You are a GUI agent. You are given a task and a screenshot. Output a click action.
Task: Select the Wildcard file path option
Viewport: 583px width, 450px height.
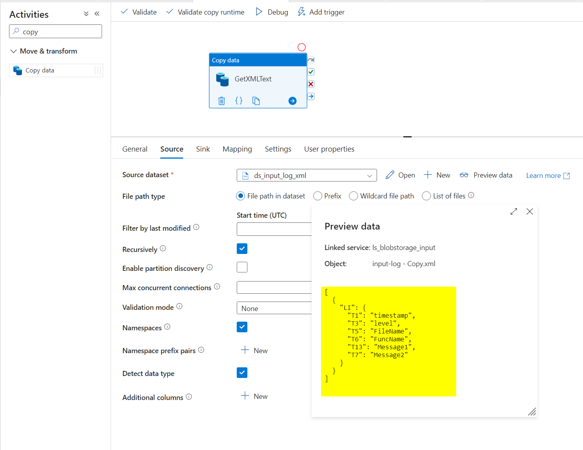click(x=353, y=196)
